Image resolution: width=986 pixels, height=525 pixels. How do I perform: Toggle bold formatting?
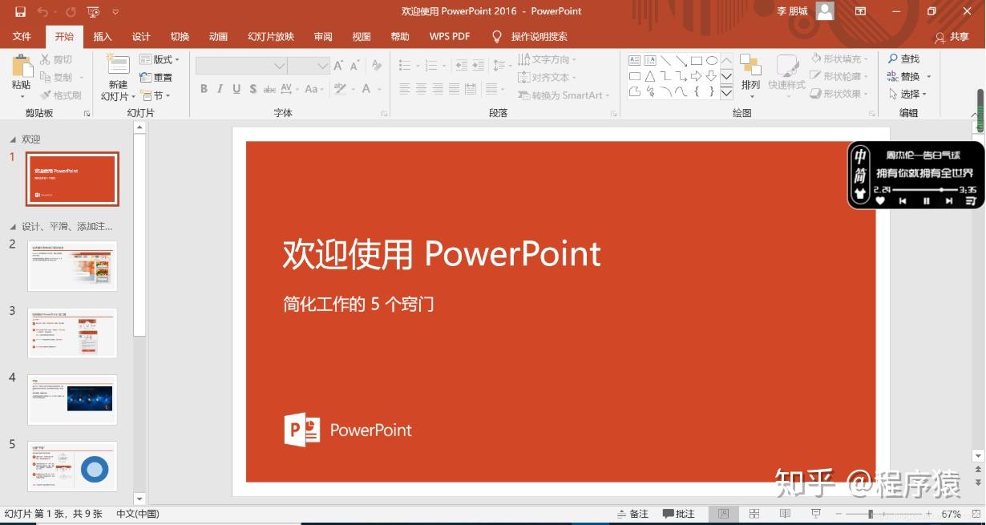tap(204, 89)
